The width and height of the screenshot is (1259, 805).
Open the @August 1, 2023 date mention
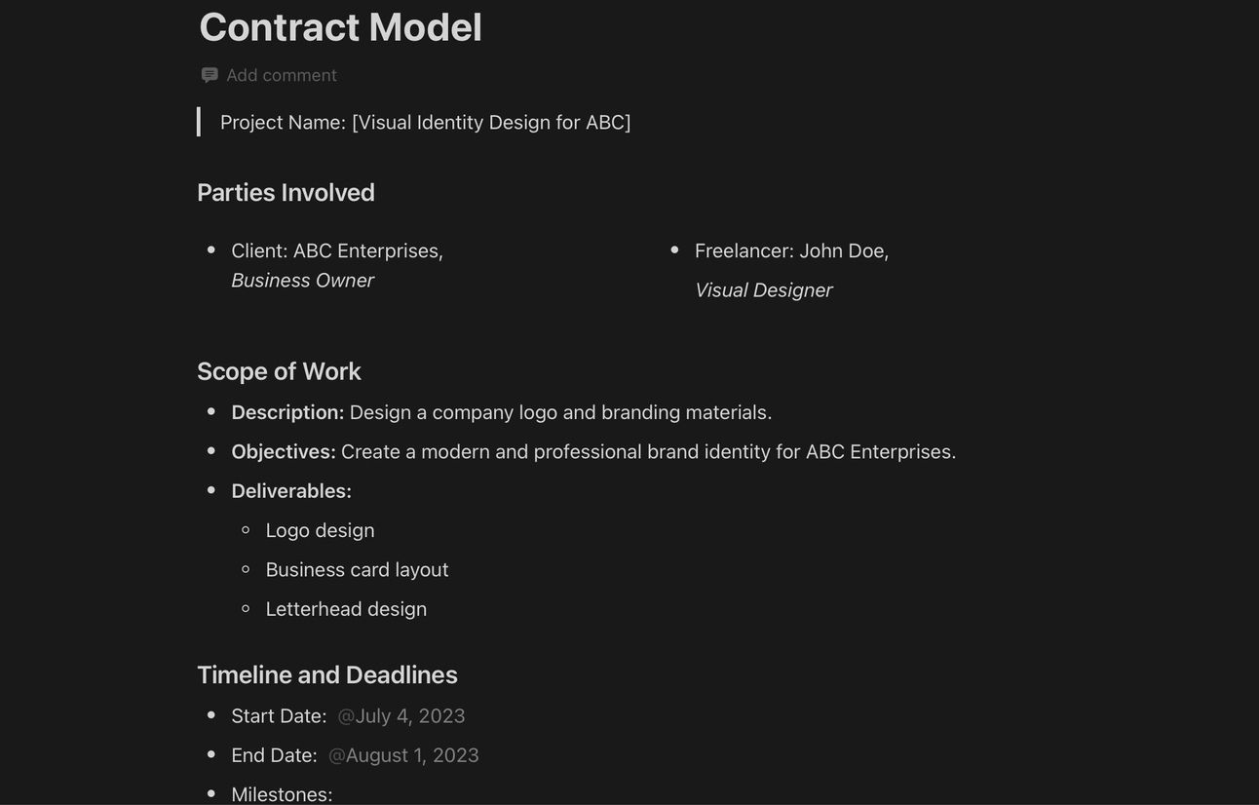pyautogui.click(x=403, y=755)
